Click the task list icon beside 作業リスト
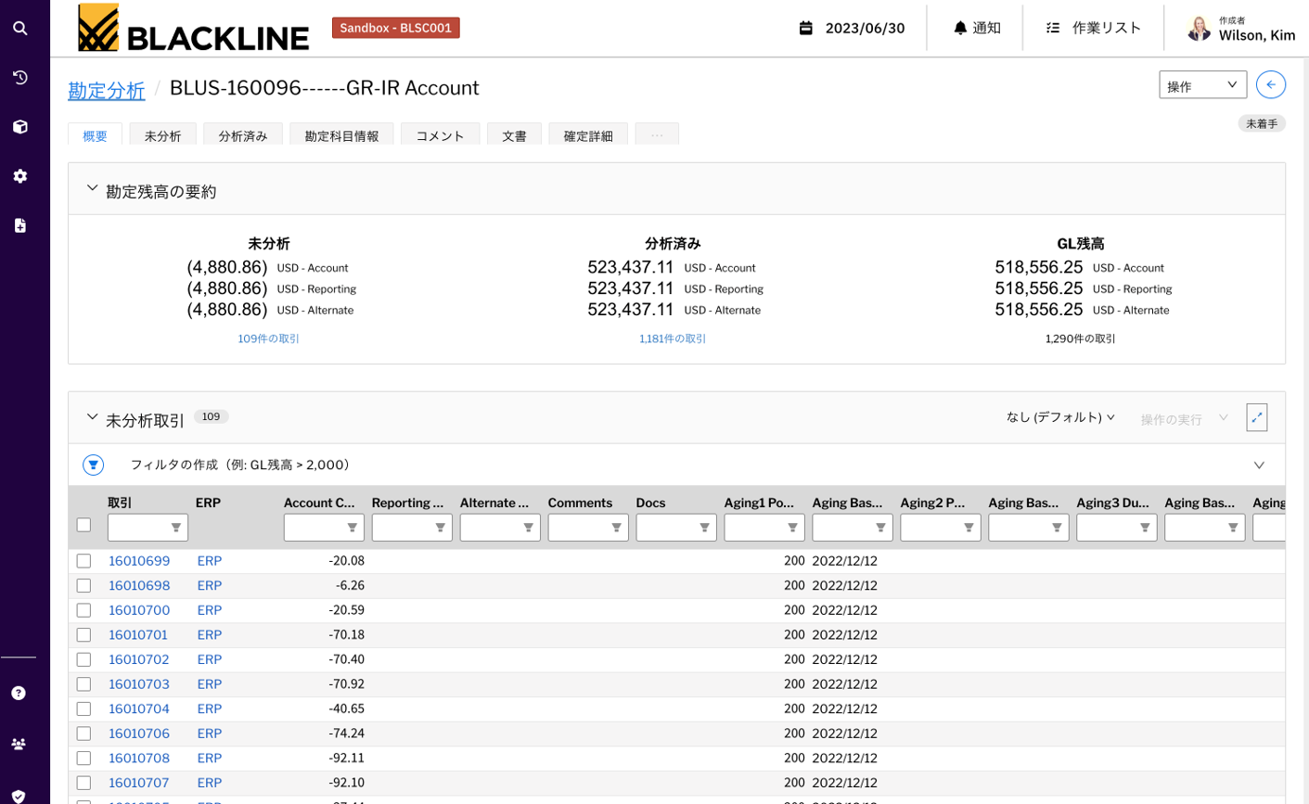This screenshot has height=804, width=1309. pos(1052,28)
